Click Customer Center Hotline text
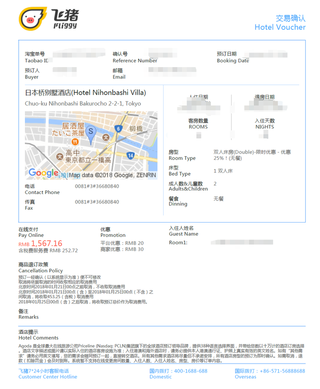The width and height of the screenshot is (320, 389). 48,377
